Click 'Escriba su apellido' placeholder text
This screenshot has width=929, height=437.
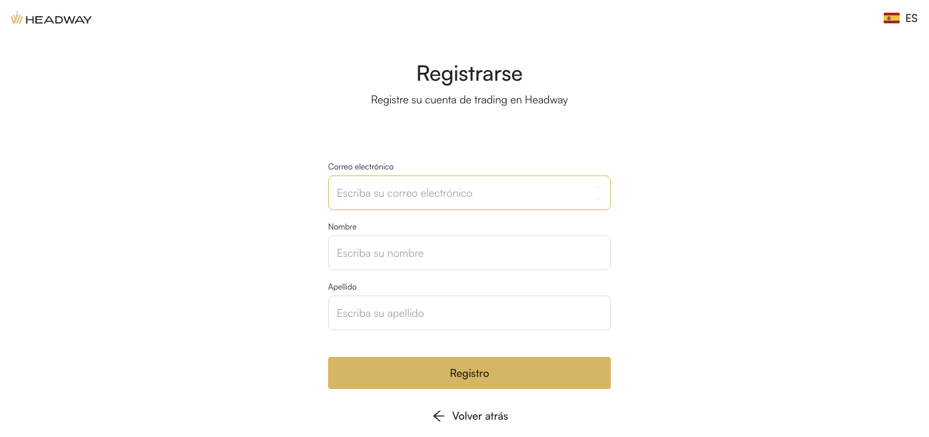[380, 314]
